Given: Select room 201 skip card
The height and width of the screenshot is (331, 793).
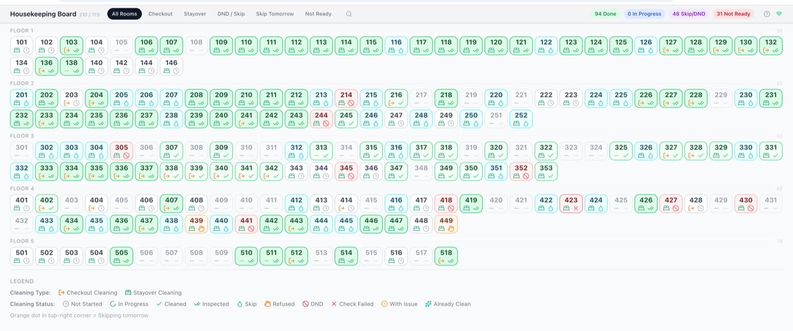Looking at the screenshot, I should 22,98.
